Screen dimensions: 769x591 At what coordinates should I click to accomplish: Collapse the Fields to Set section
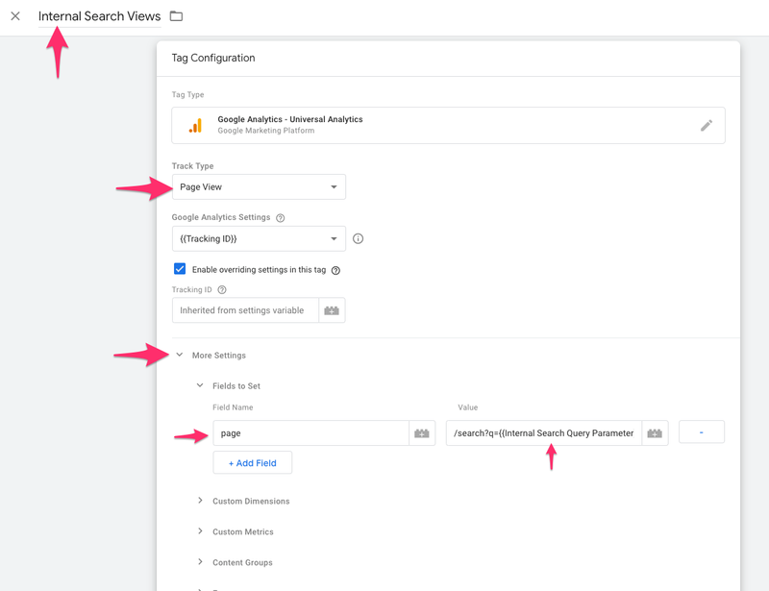pos(200,385)
